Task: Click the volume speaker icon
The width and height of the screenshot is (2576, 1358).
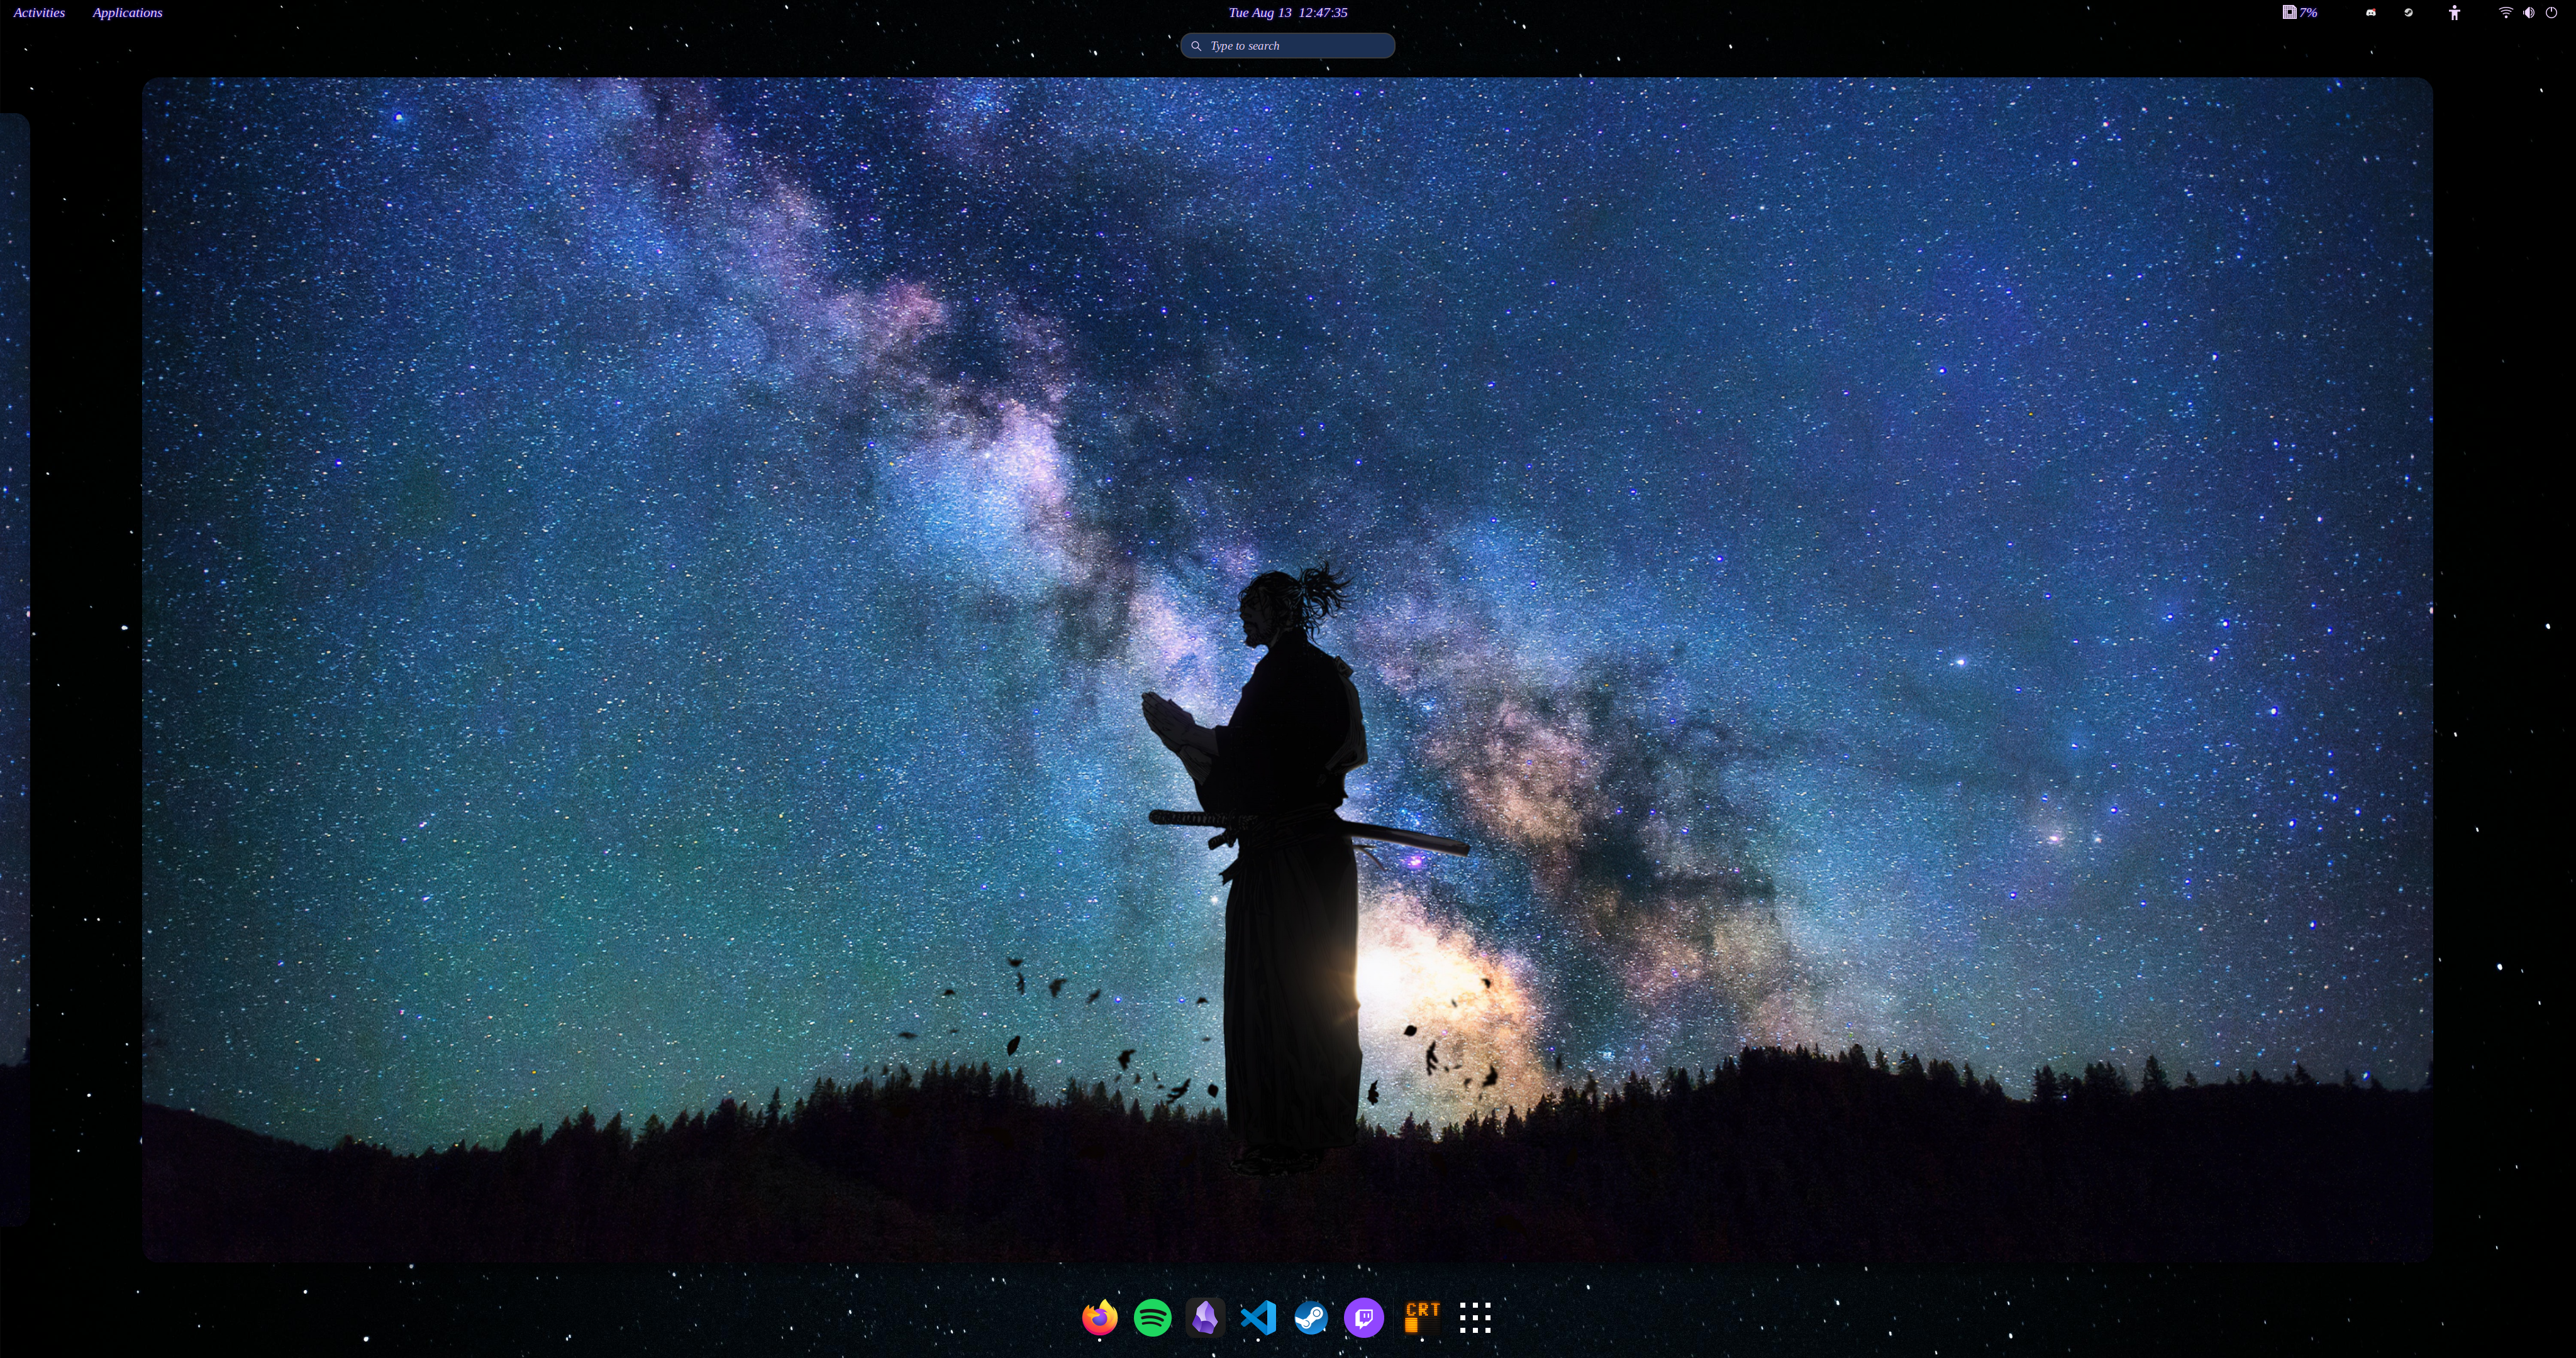Action: (x=2528, y=13)
